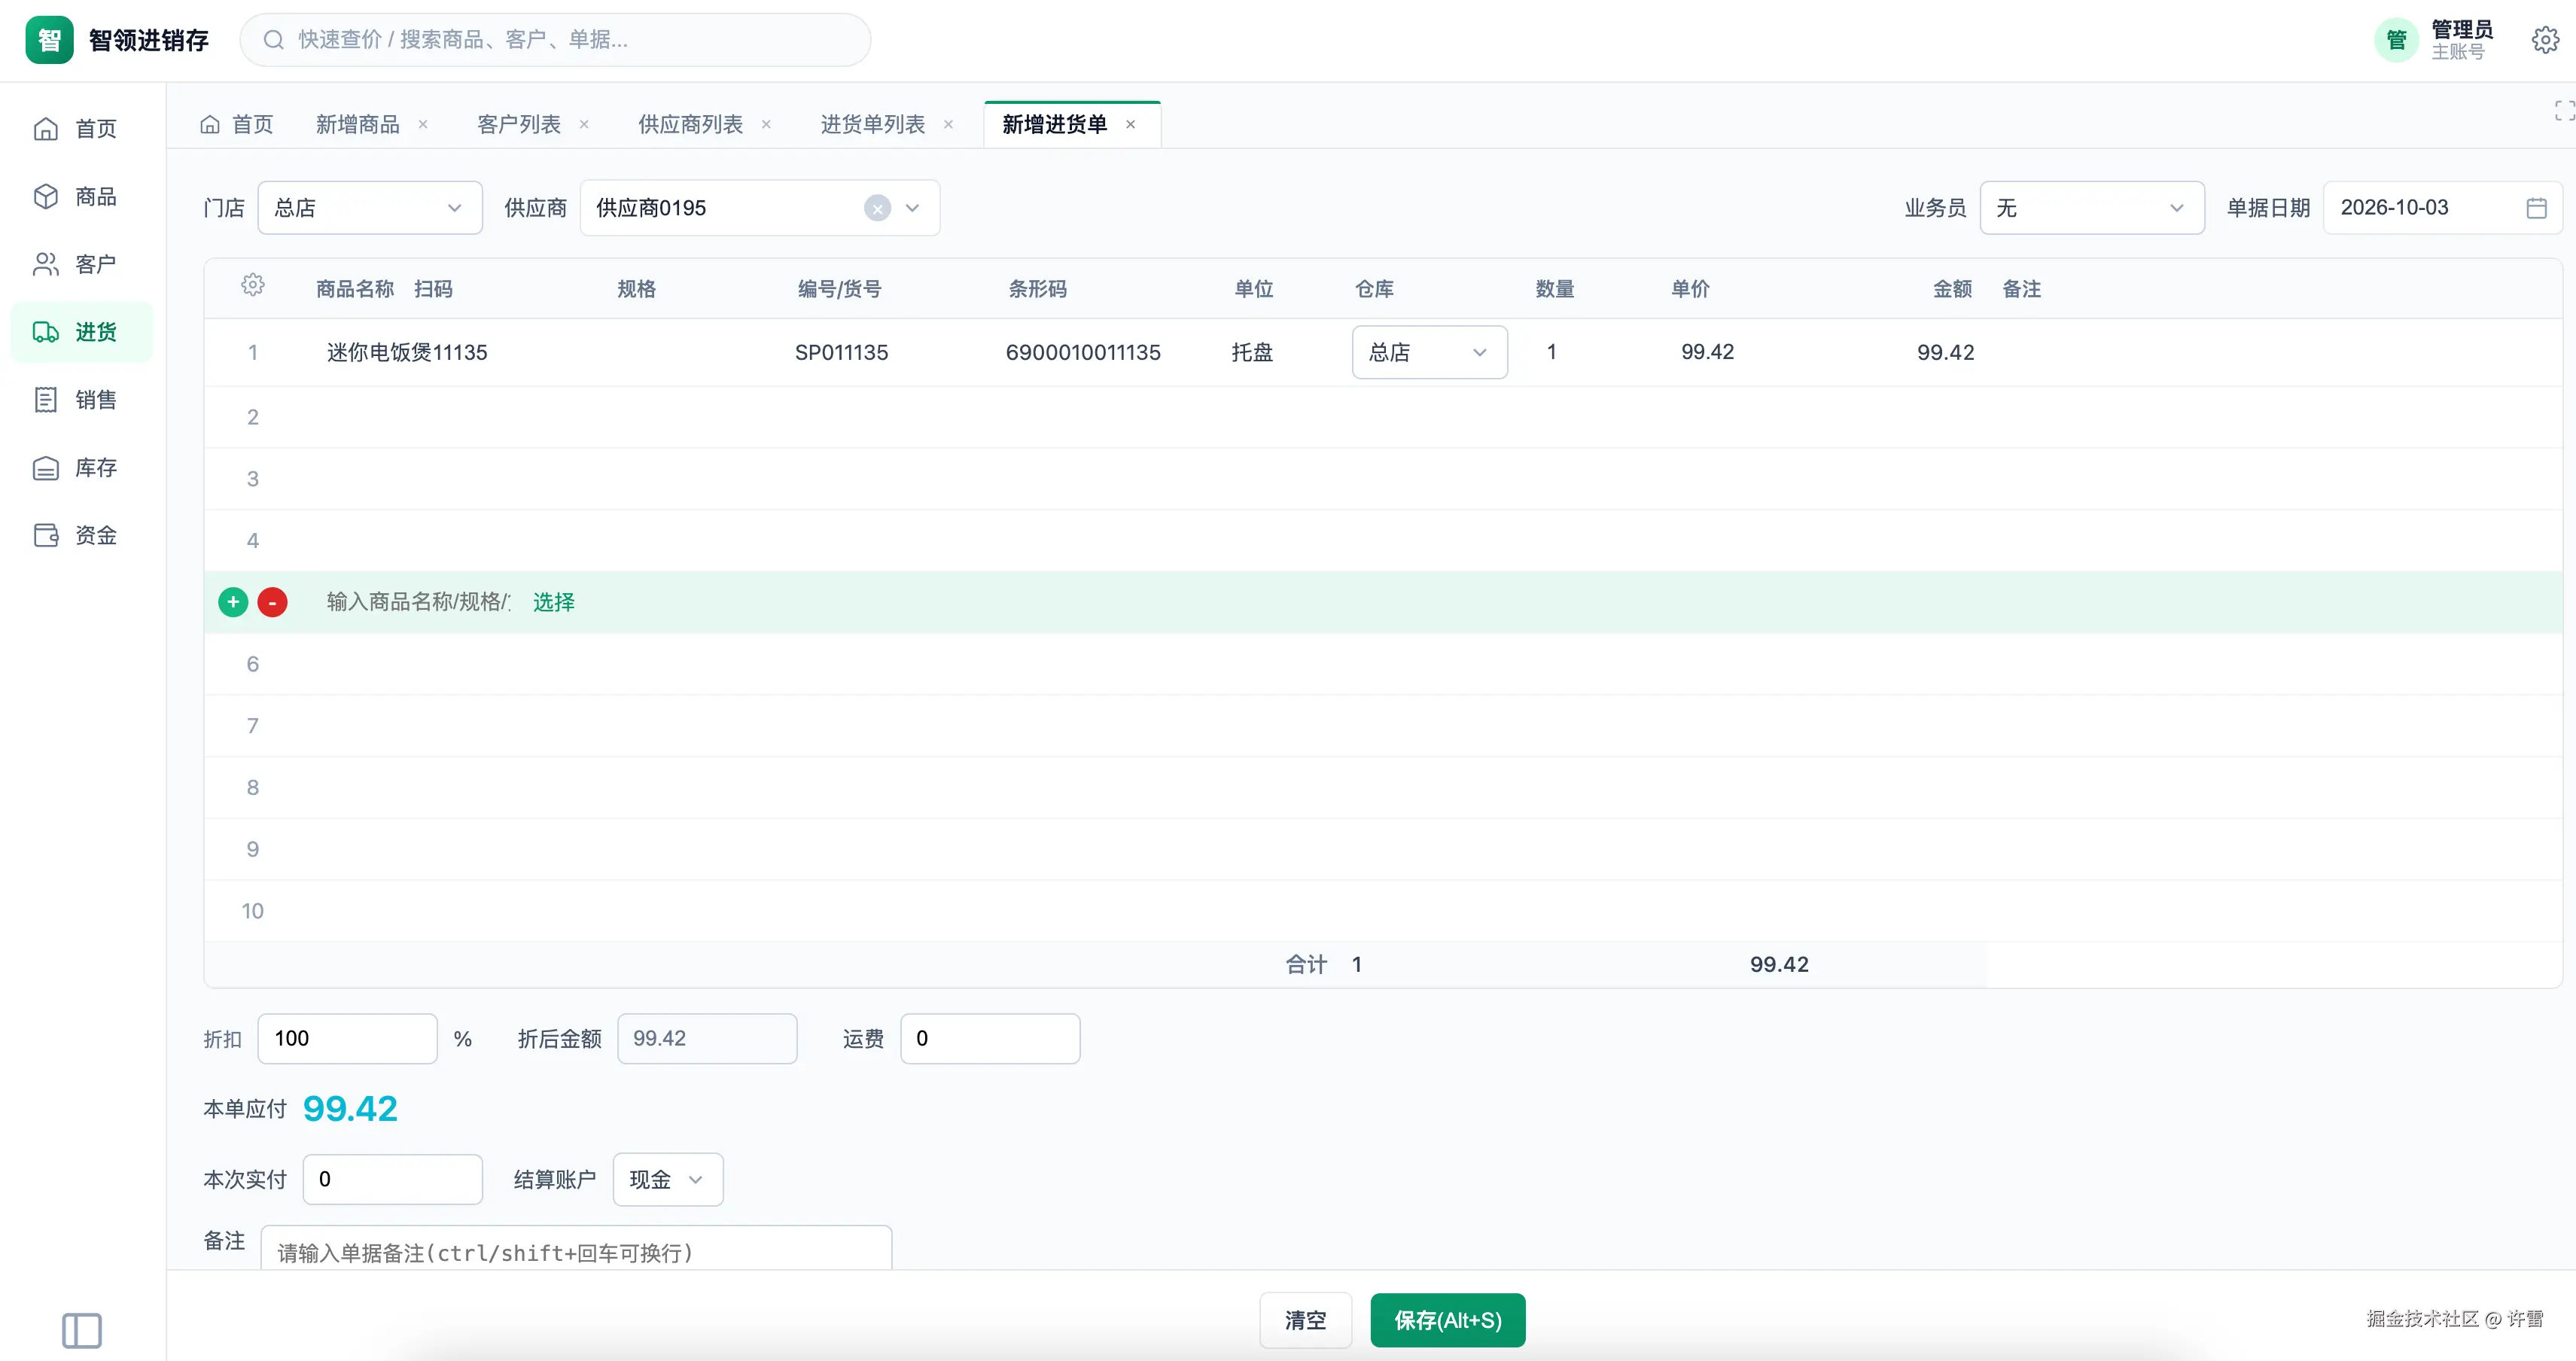
Task: Click the 选择 link in the product row
Action: click(553, 602)
